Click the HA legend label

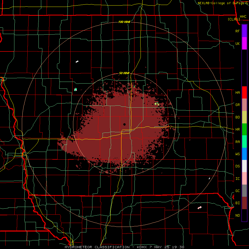click(x=237, y=93)
